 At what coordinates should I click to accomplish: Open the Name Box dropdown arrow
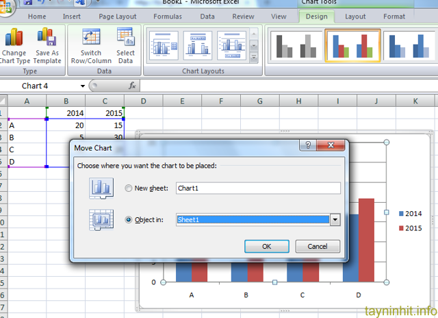[83, 86]
